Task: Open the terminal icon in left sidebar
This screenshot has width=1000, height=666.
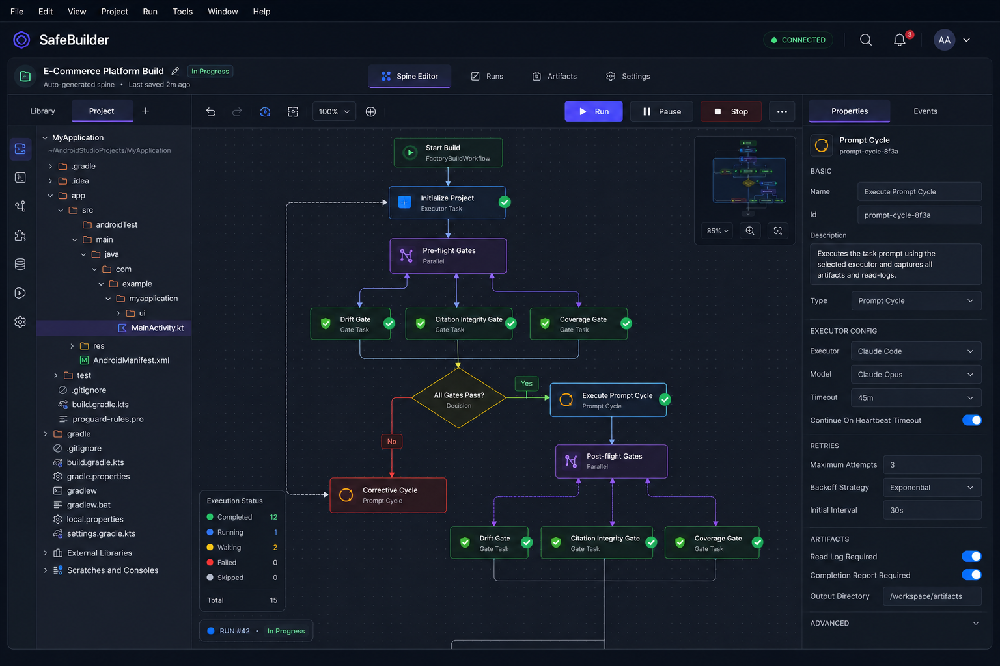Action: pos(20,178)
